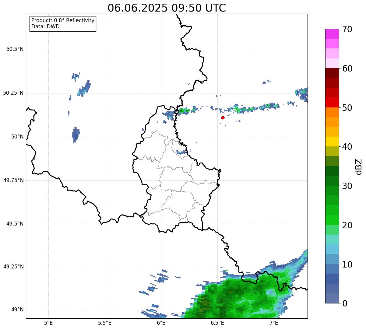Click the 50°N latitude label
The width and height of the screenshot is (366, 329).
(x=17, y=137)
